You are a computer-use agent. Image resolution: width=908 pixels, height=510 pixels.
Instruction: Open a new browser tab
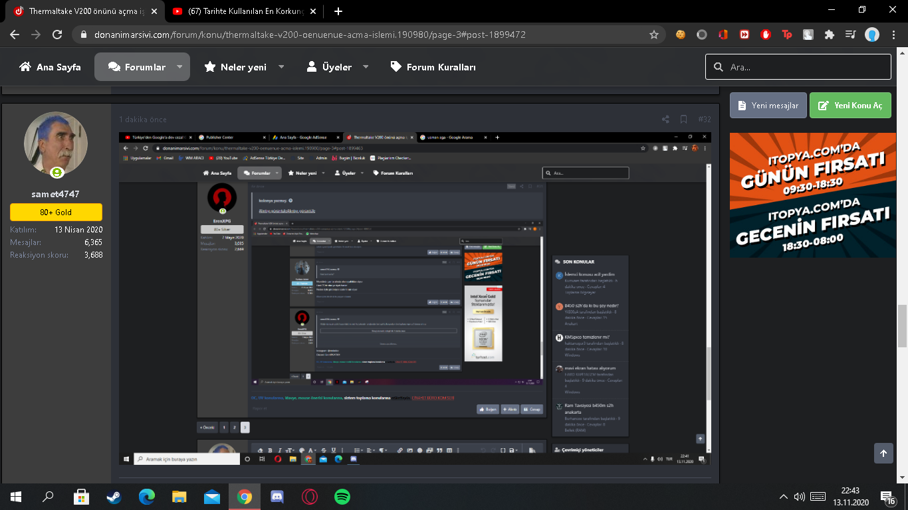338,11
